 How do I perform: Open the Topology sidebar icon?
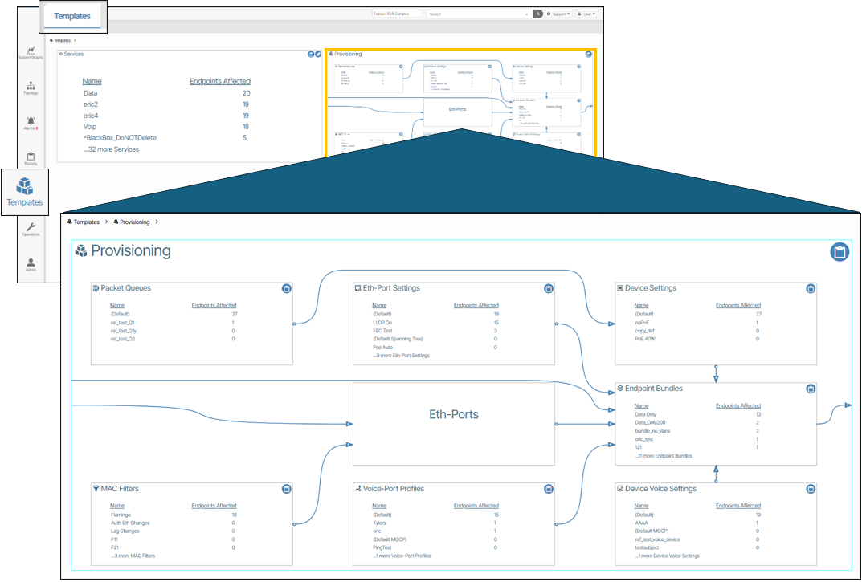(x=31, y=87)
